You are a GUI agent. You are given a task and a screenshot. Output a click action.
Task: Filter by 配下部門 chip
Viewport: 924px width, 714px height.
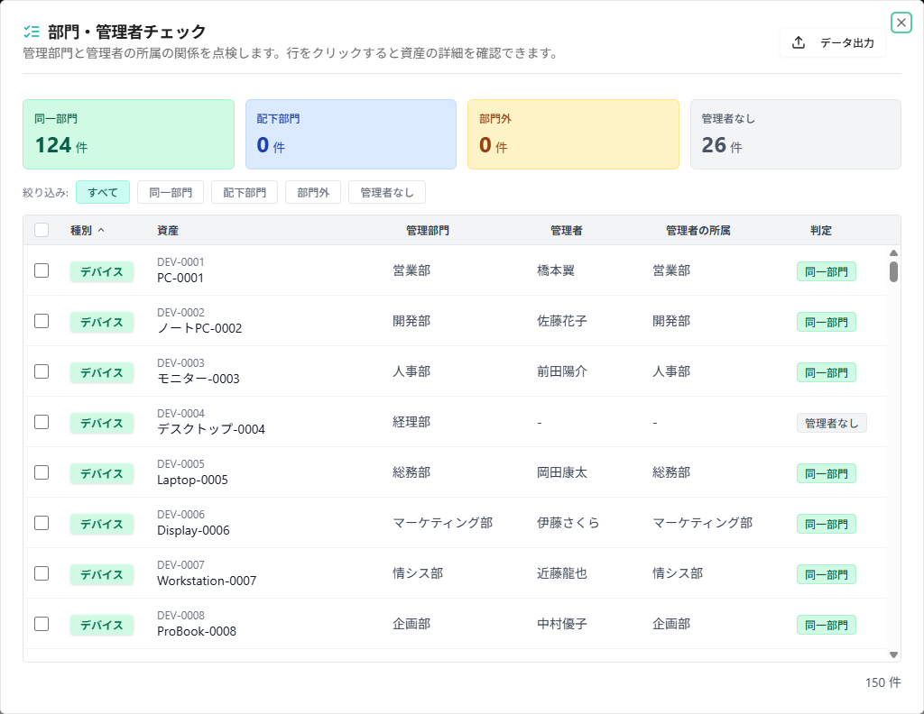245,193
